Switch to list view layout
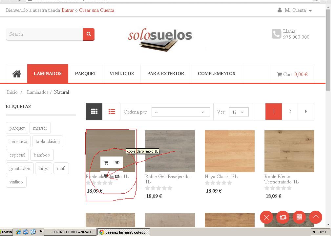The image size is (336, 252). pos(112,112)
